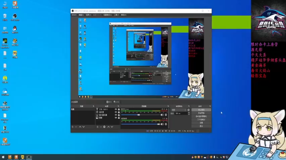Hide the display capture source using its eye
The image size is (286, 160).
point(115,115)
